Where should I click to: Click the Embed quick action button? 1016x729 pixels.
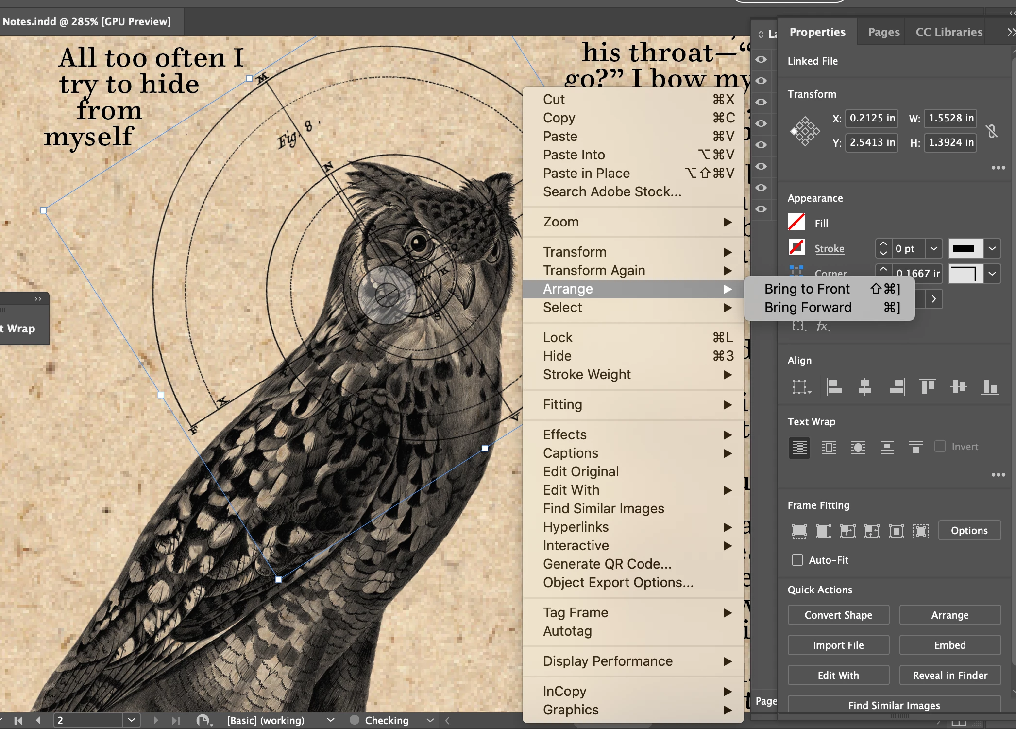click(949, 645)
